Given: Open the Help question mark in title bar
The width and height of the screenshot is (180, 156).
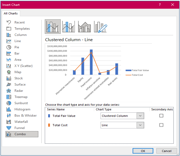Looking at the screenshot, I should click(x=160, y=5).
